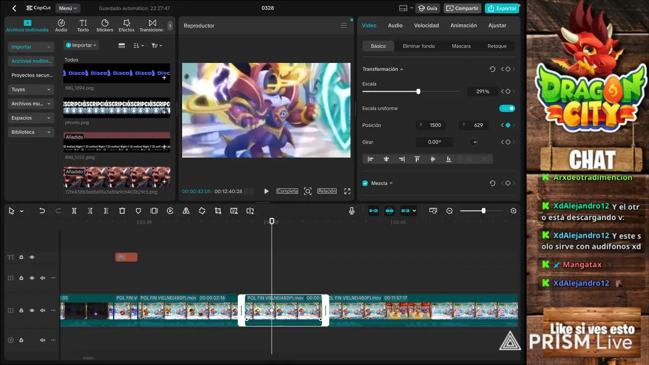Viewport: 649px width, 365px height.
Task: Open the Guía button
Action: [x=427, y=8]
